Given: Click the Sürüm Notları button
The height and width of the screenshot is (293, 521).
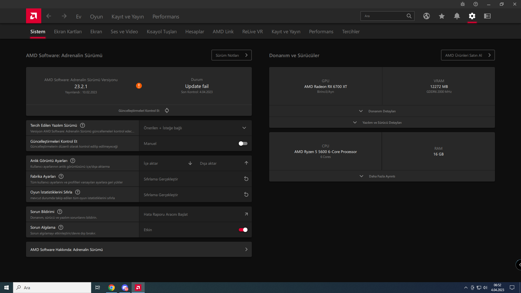Looking at the screenshot, I should coord(231,55).
